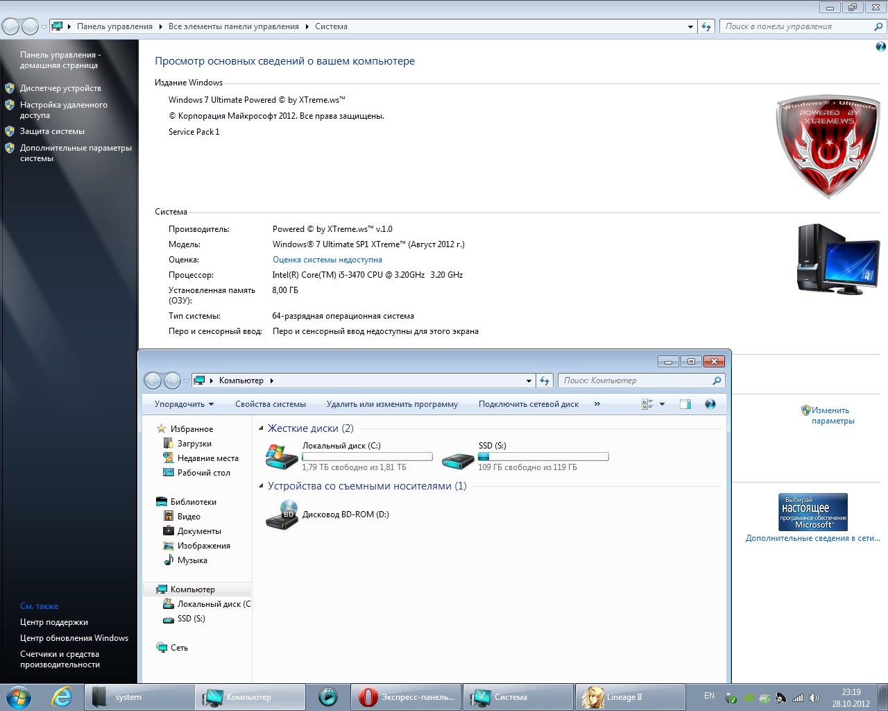Open Local Disk (C:) drive icon
The image size is (888, 711).
282,457
